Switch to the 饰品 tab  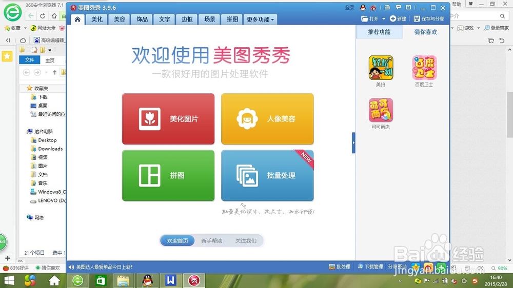[142, 19]
